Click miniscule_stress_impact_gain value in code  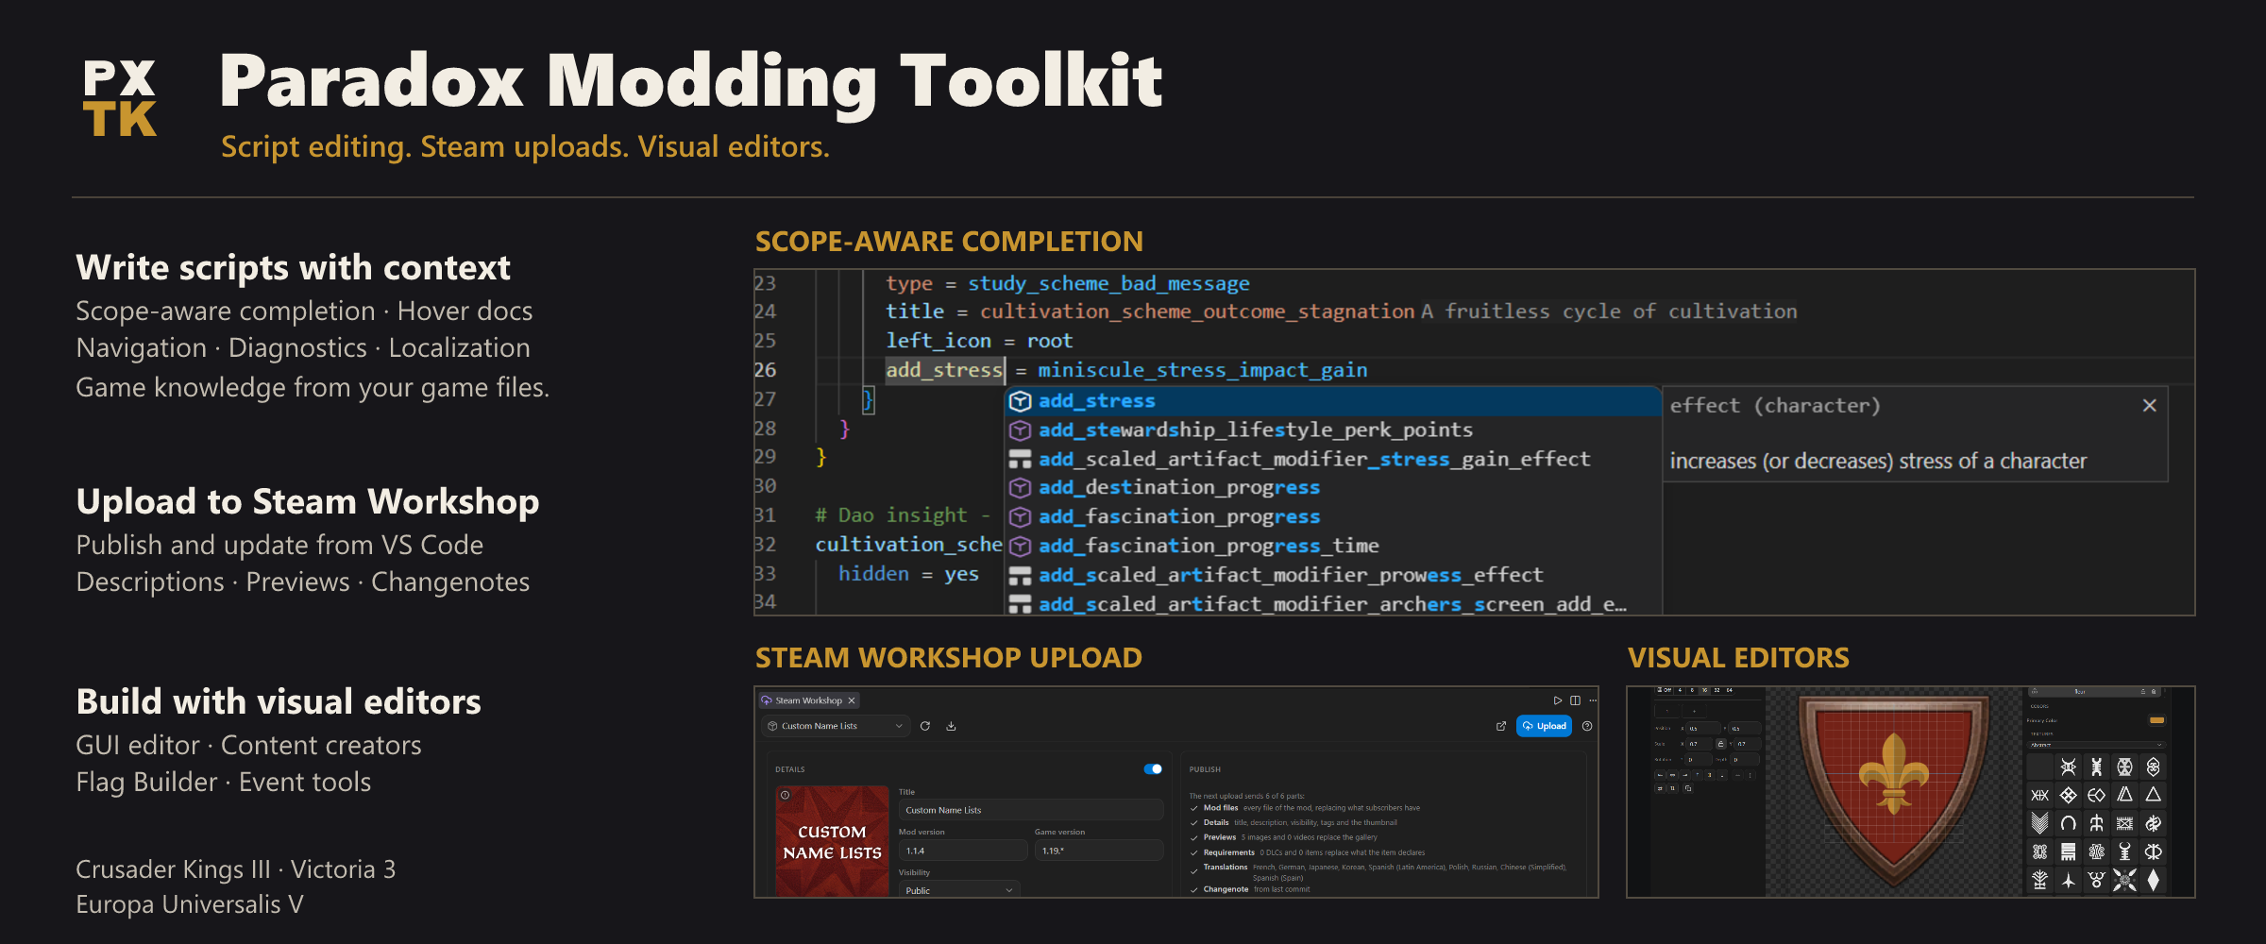[x=1203, y=370]
